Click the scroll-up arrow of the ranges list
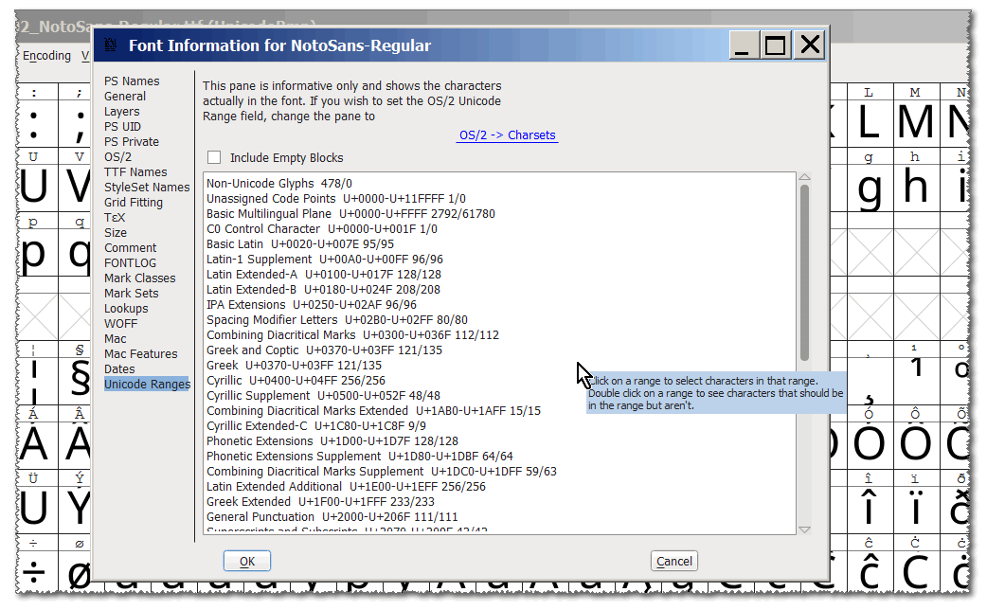 804,176
